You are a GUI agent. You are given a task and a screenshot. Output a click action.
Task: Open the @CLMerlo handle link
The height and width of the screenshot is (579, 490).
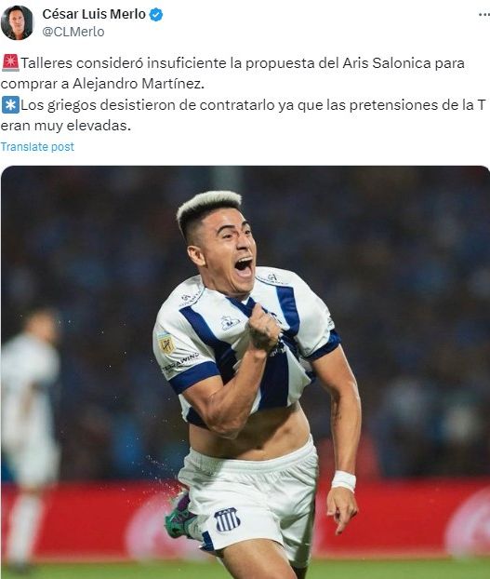point(73,32)
